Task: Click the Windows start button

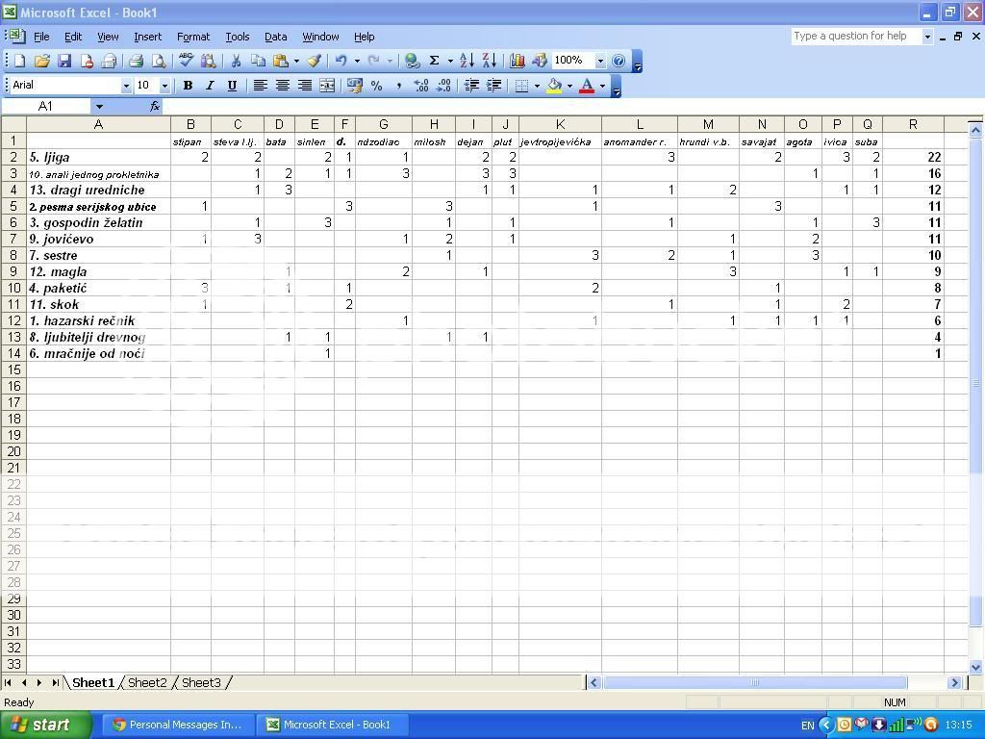Action: click(x=46, y=725)
